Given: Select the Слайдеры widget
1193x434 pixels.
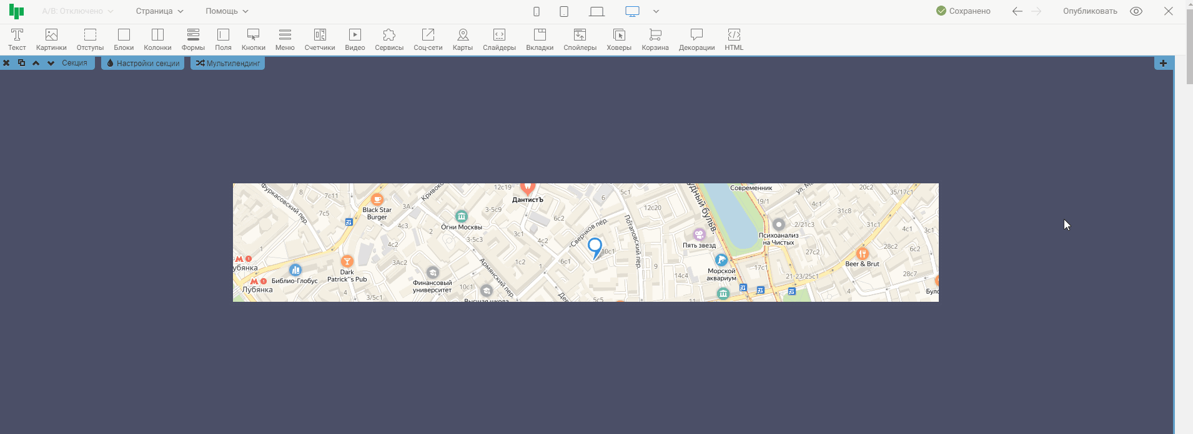Looking at the screenshot, I should [x=499, y=39].
